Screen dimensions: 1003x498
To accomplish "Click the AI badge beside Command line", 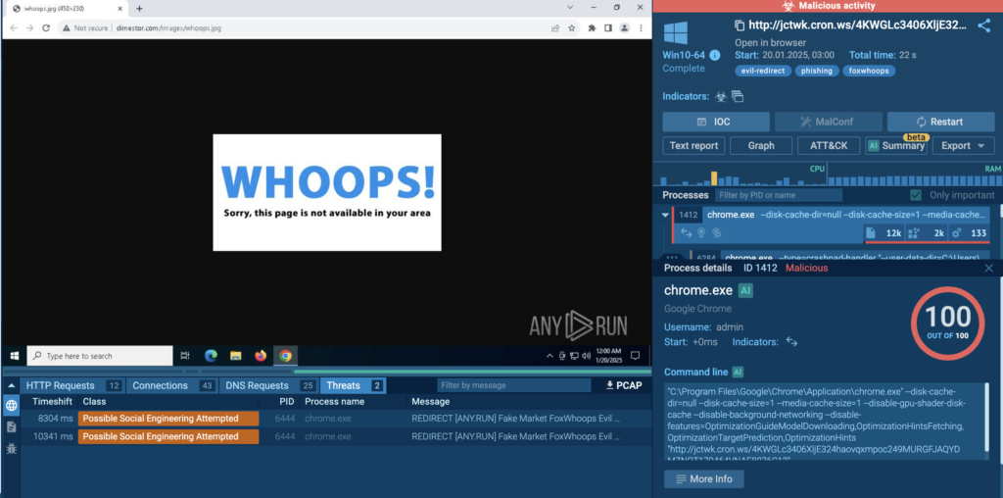I will tap(738, 373).
